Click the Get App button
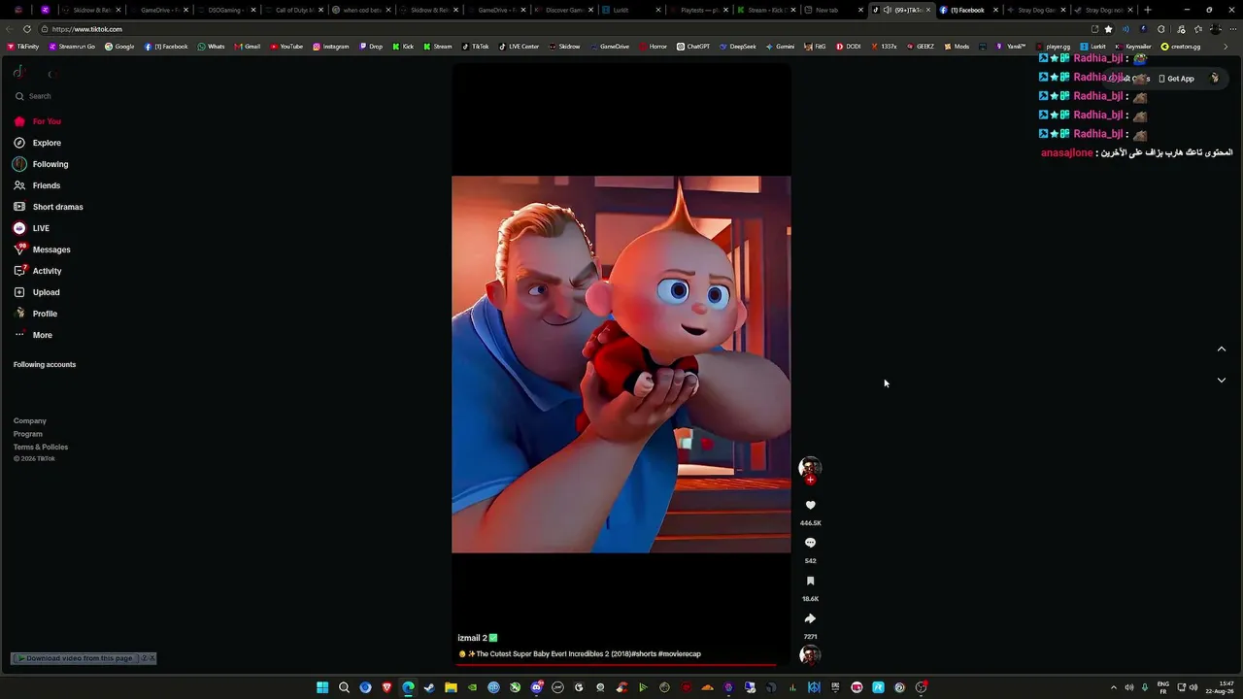Screen dimensions: 1243x699 [1176, 79]
